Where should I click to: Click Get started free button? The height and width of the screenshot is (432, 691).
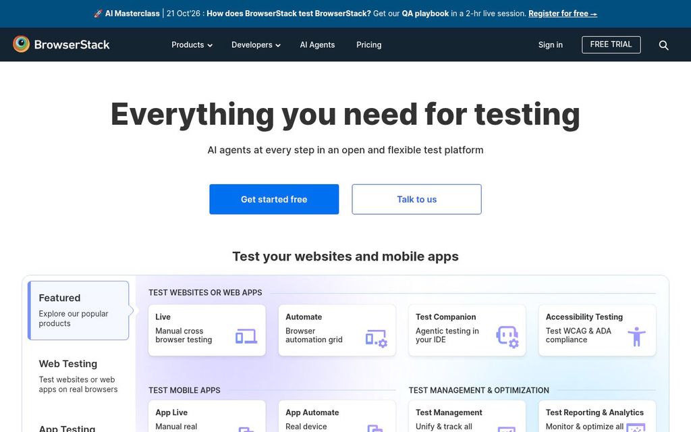274,199
